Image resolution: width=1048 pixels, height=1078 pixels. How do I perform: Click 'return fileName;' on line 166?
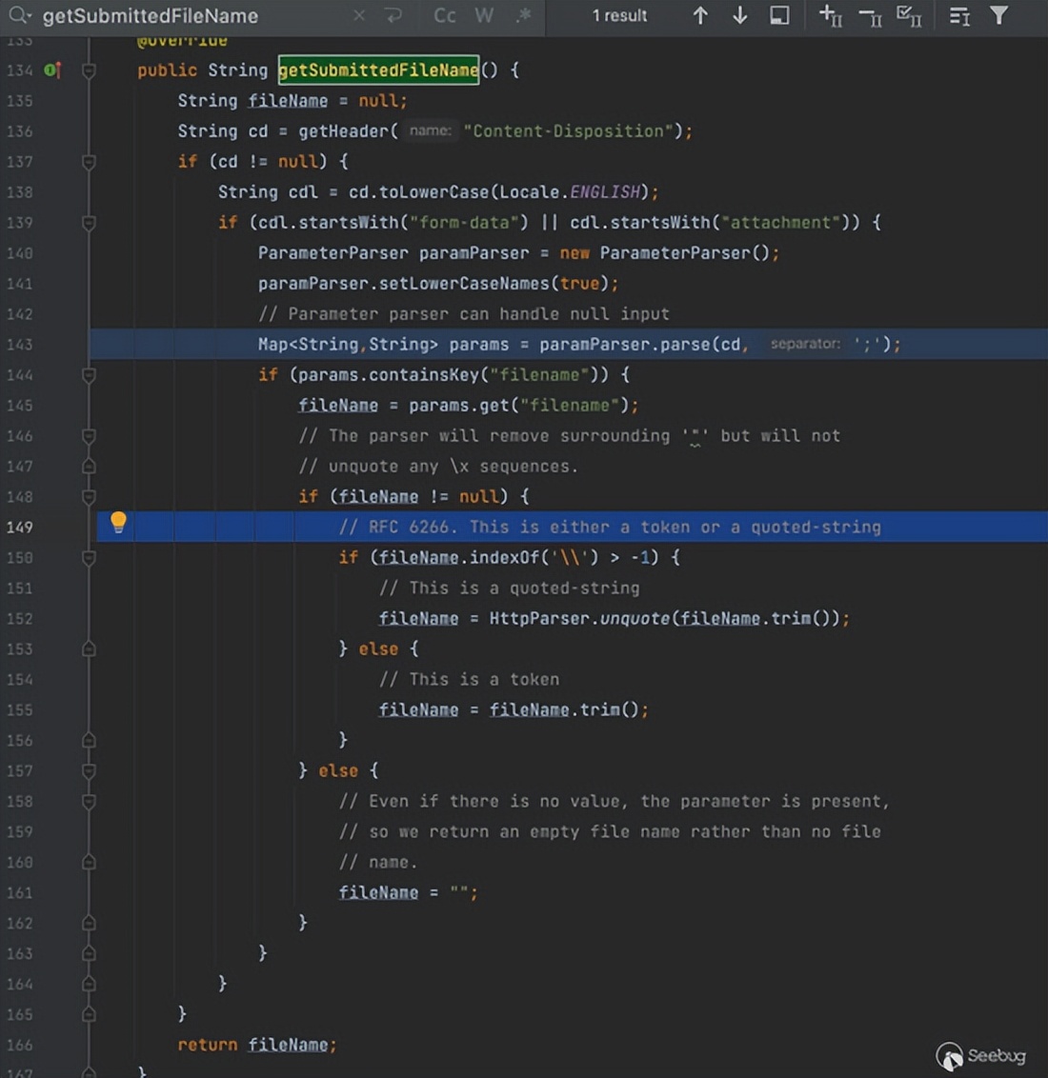tap(258, 1045)
